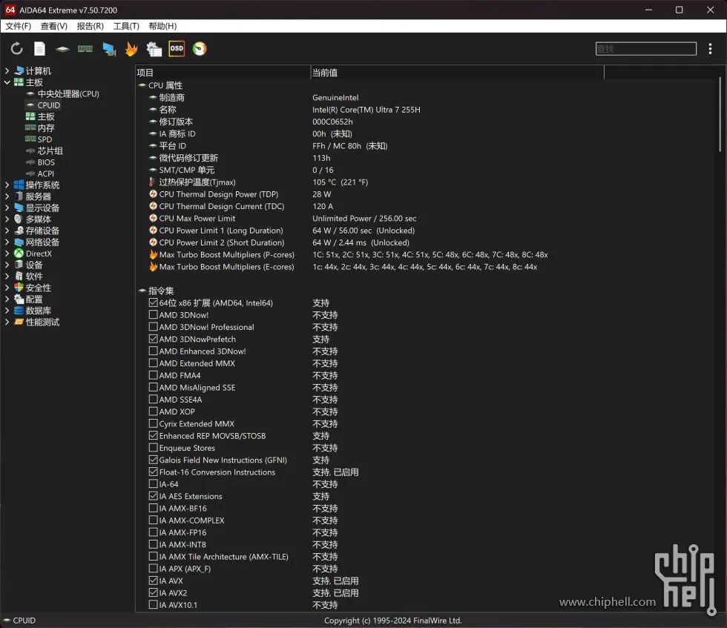The width and height of the screenshot is (727, 628).
Task: Click the 存储设备 storage icon
Action: pyautogui.click(x=19, y=231)
